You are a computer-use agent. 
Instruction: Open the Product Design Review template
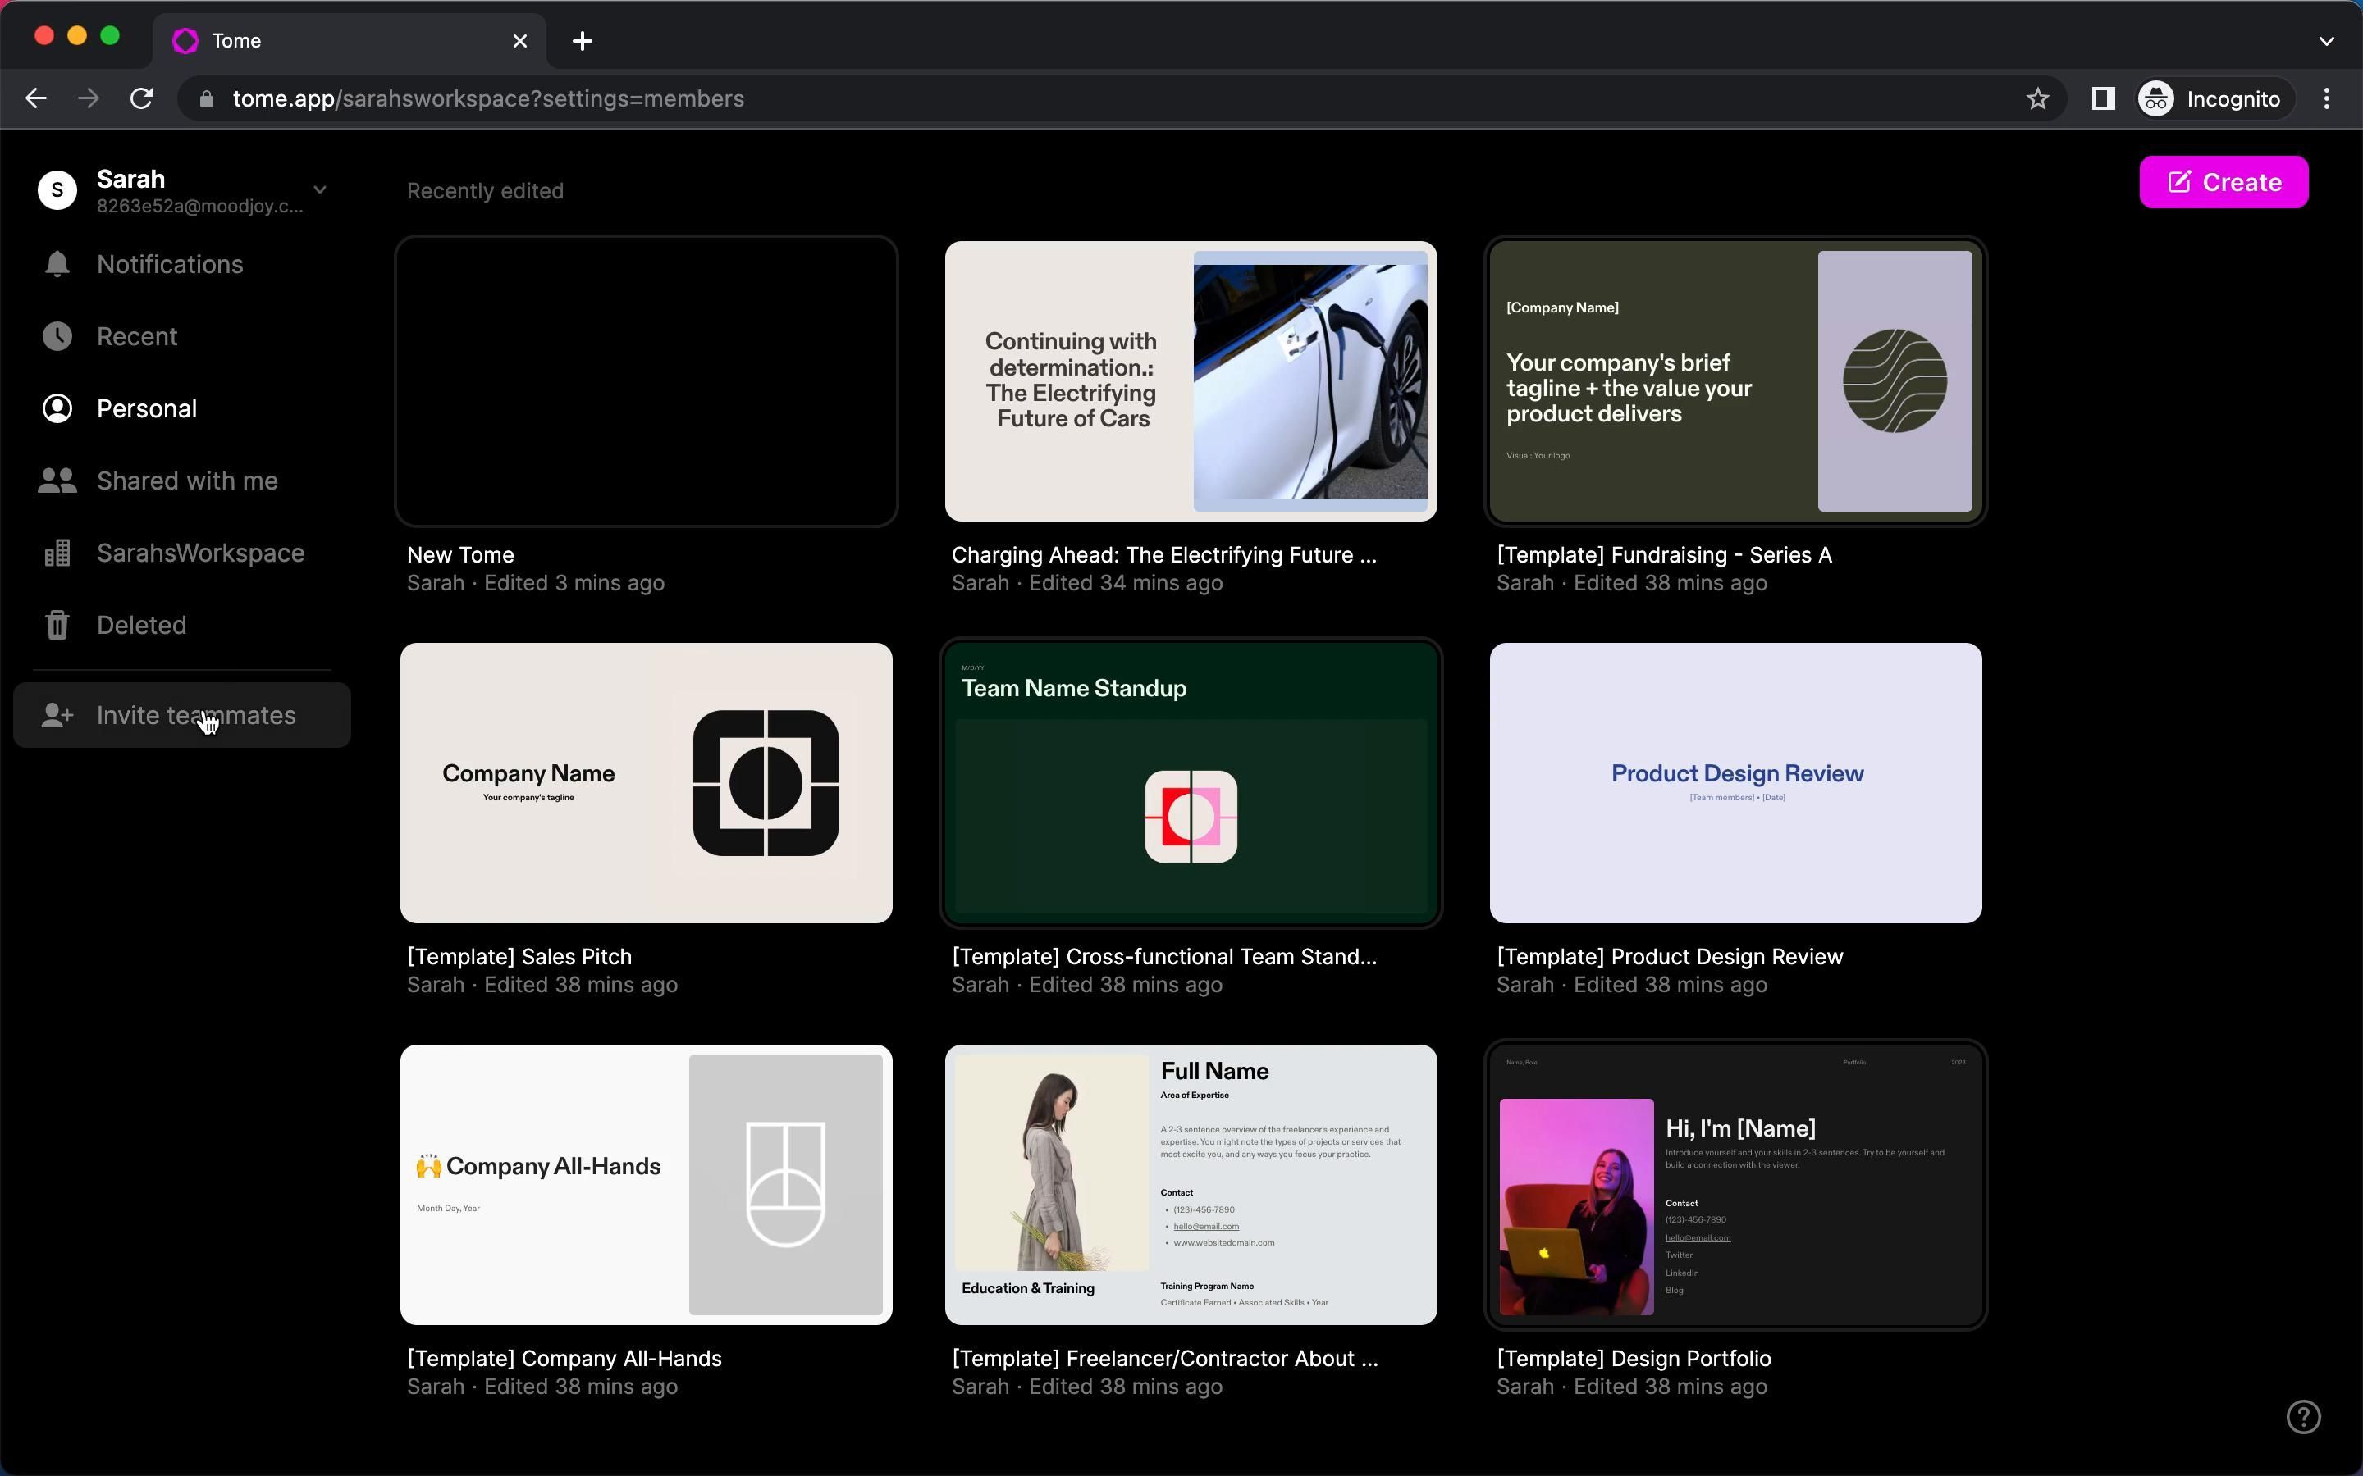[1735, 783]
